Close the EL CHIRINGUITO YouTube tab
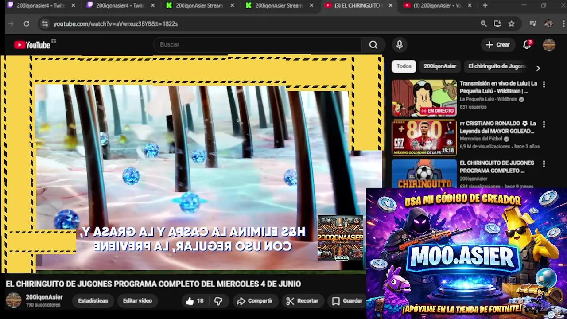The height and width of the screenshot is (319, 567). [390, 5]
